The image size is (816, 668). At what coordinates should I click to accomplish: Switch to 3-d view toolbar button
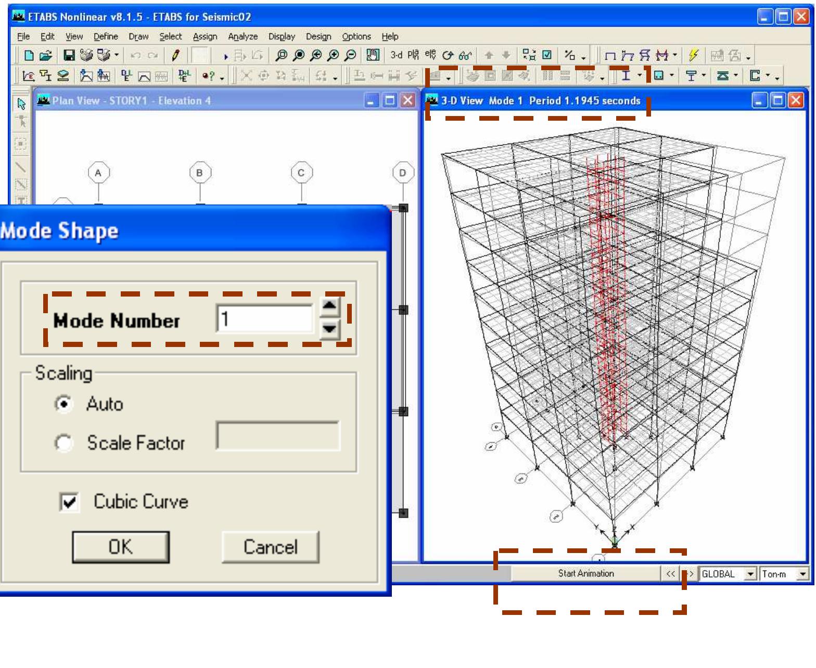pyautogui.click(x=397, y=55)
